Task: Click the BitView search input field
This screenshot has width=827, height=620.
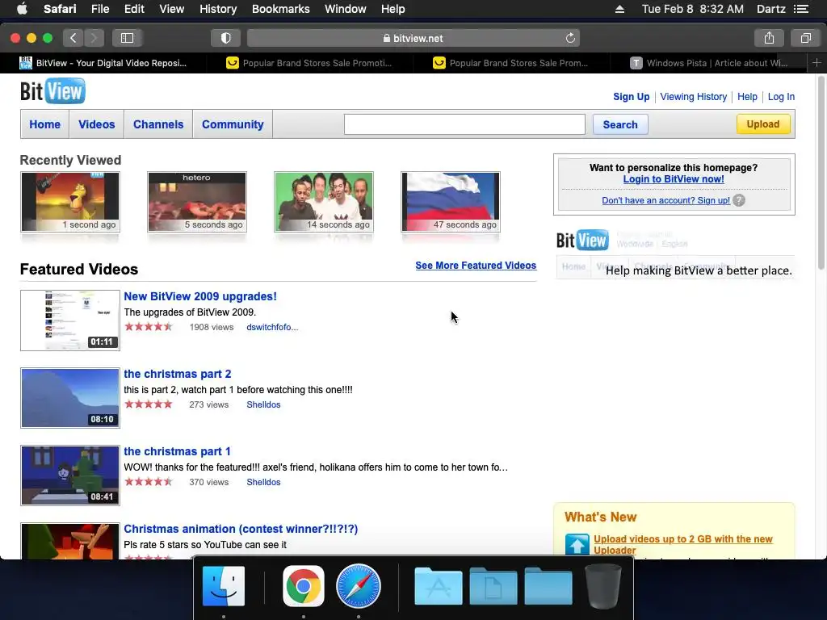Action: click(464, 124)
